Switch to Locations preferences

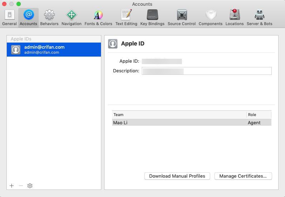pyautogui.click(x=235, y=18)
